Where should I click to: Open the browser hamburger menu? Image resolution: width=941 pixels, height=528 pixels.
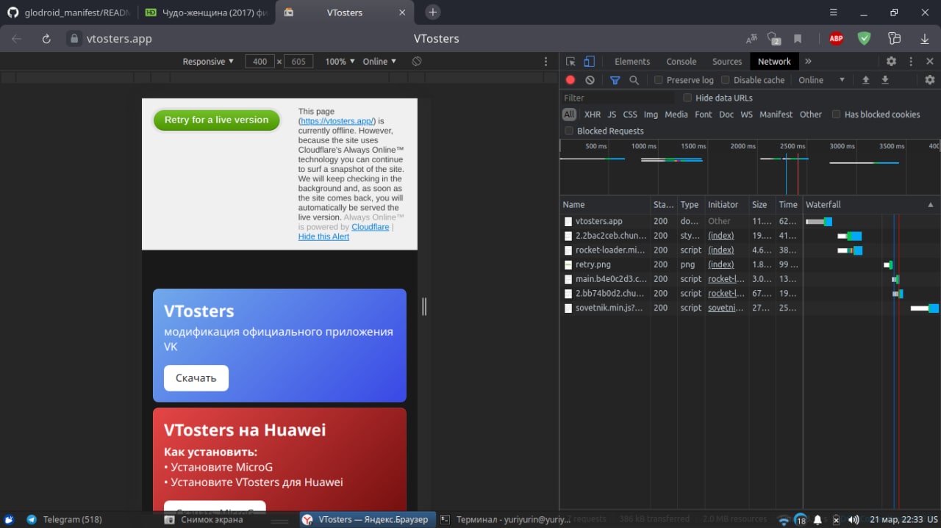833,12
